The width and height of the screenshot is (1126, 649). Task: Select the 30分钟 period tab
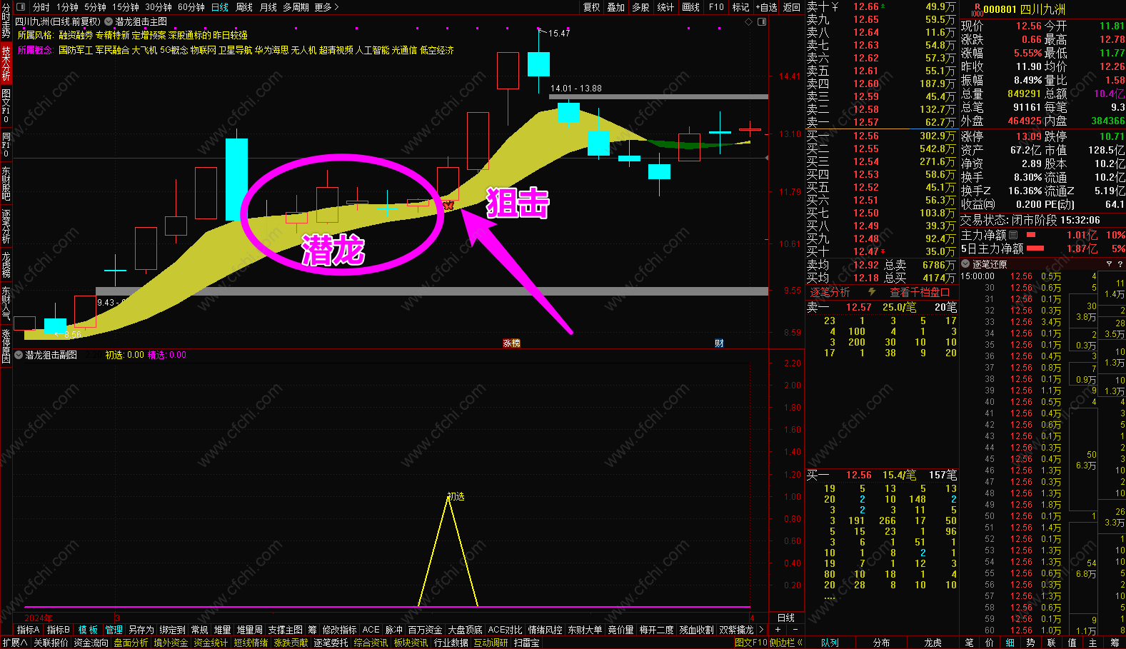tap(159, 7)
